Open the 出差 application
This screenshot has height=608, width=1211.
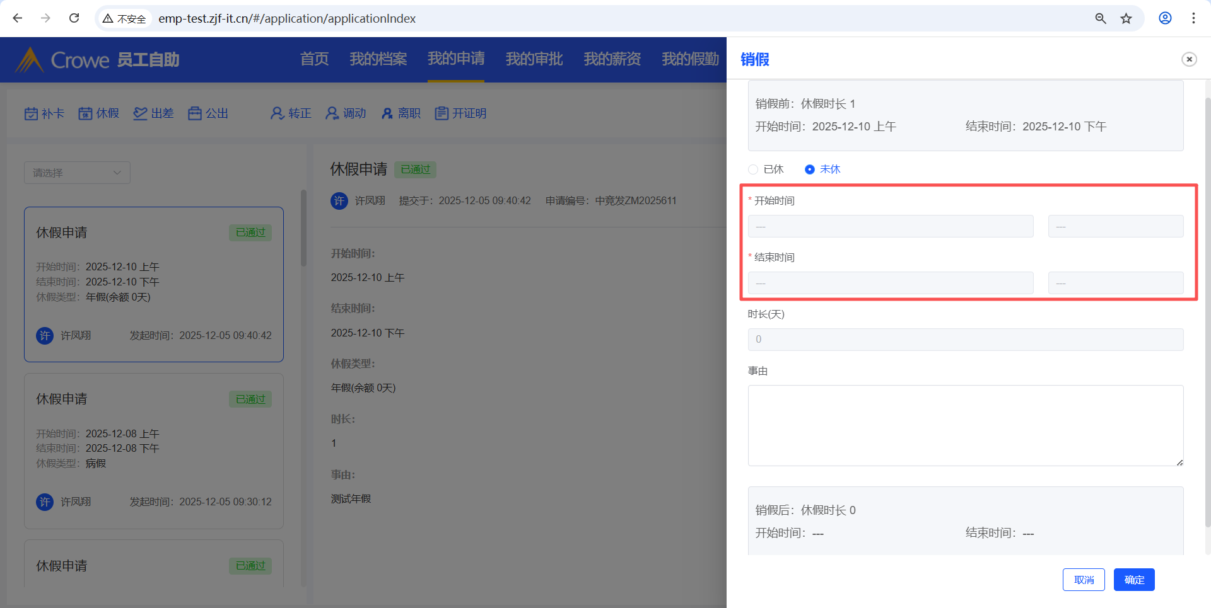pyautogui.click(x=153, y=113)
